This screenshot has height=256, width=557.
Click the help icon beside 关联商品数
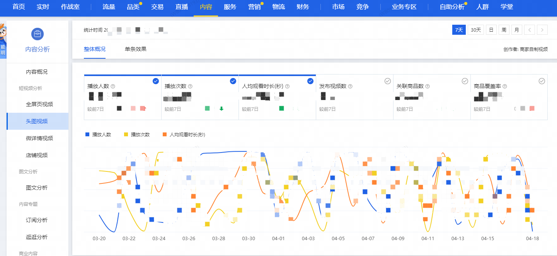tap(428, 86)
